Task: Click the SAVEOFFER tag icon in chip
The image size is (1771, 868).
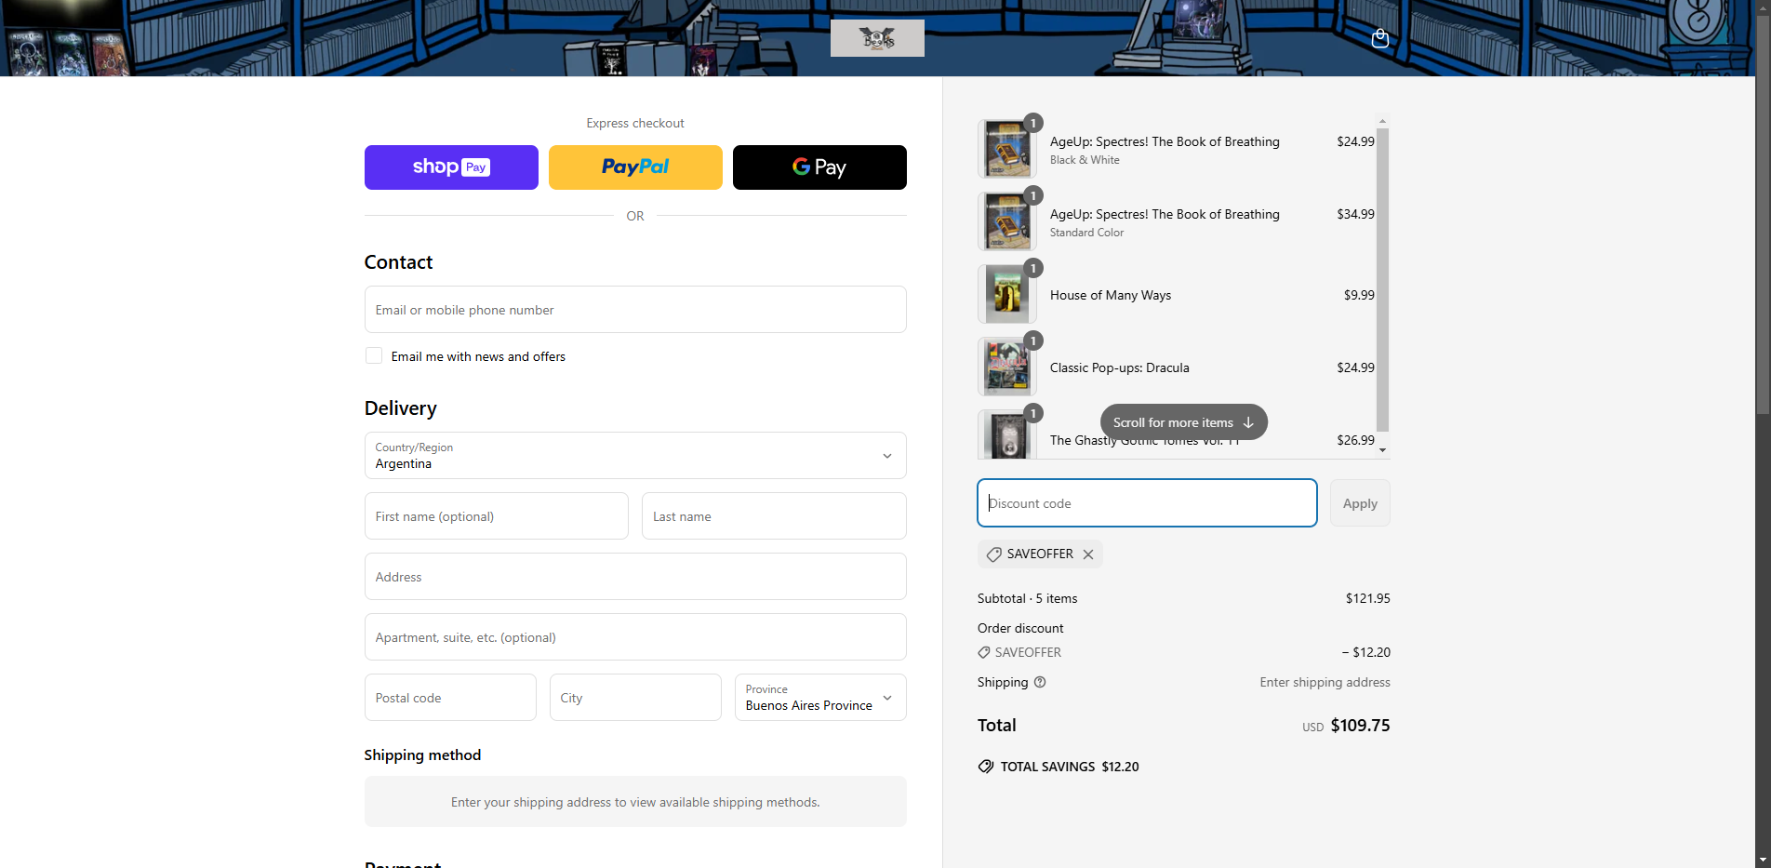Action: [994, 554]
